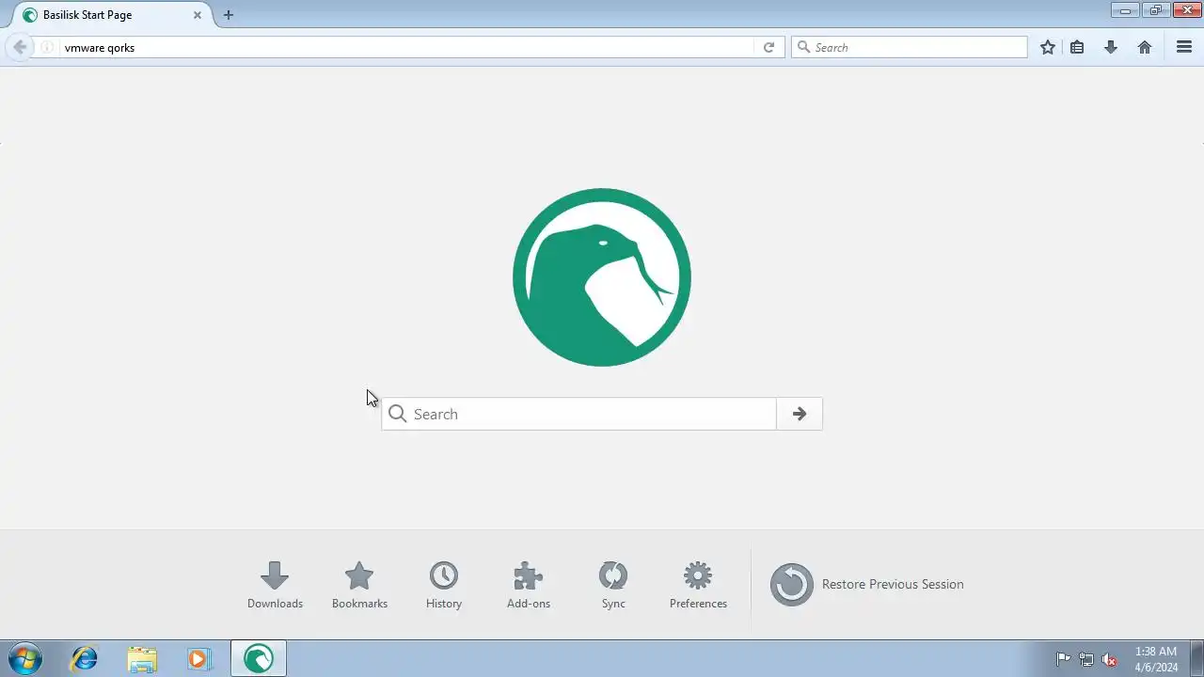
Task: Launch Internet Explorer from taskbar
Action: click(x=85, y=658)
